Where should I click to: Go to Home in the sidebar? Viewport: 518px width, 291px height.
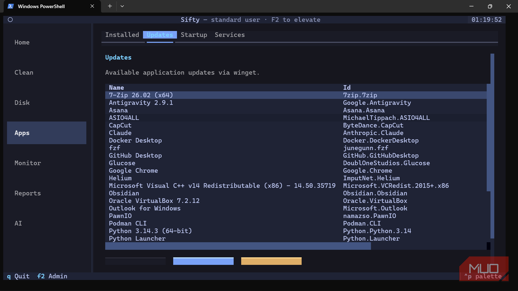tap(47, 42)
